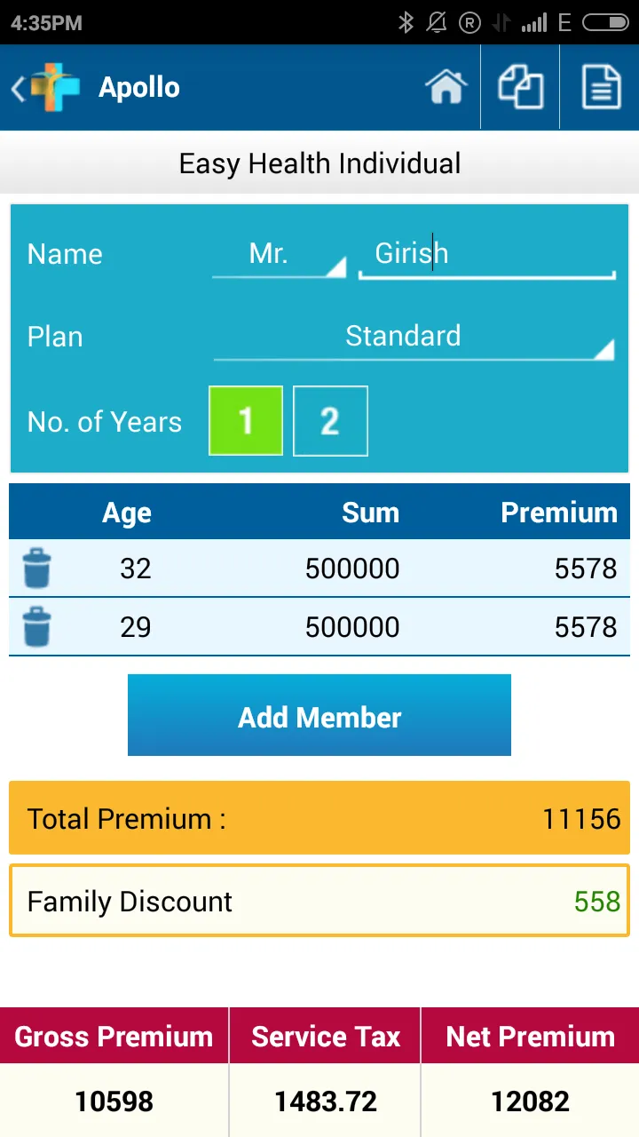639x1137 pixels.
Task: Tap the back arrow beside Apollo logo
Action: pyautogui.click(x=18, y=88)
